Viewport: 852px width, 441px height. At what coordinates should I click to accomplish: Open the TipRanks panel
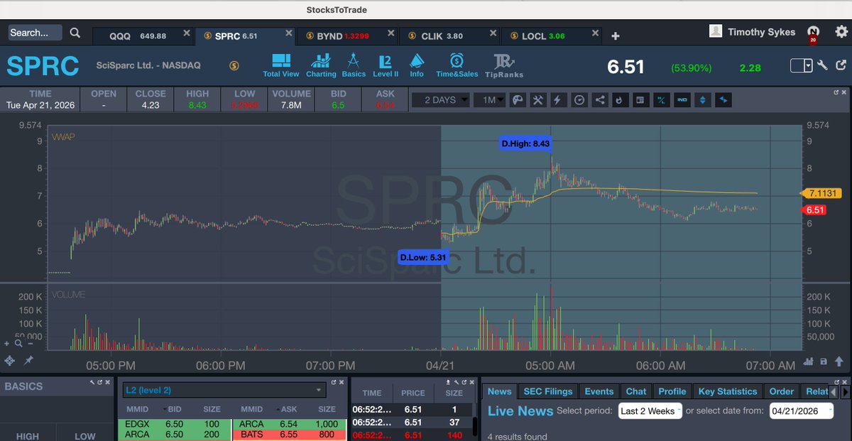coord(504,65)
